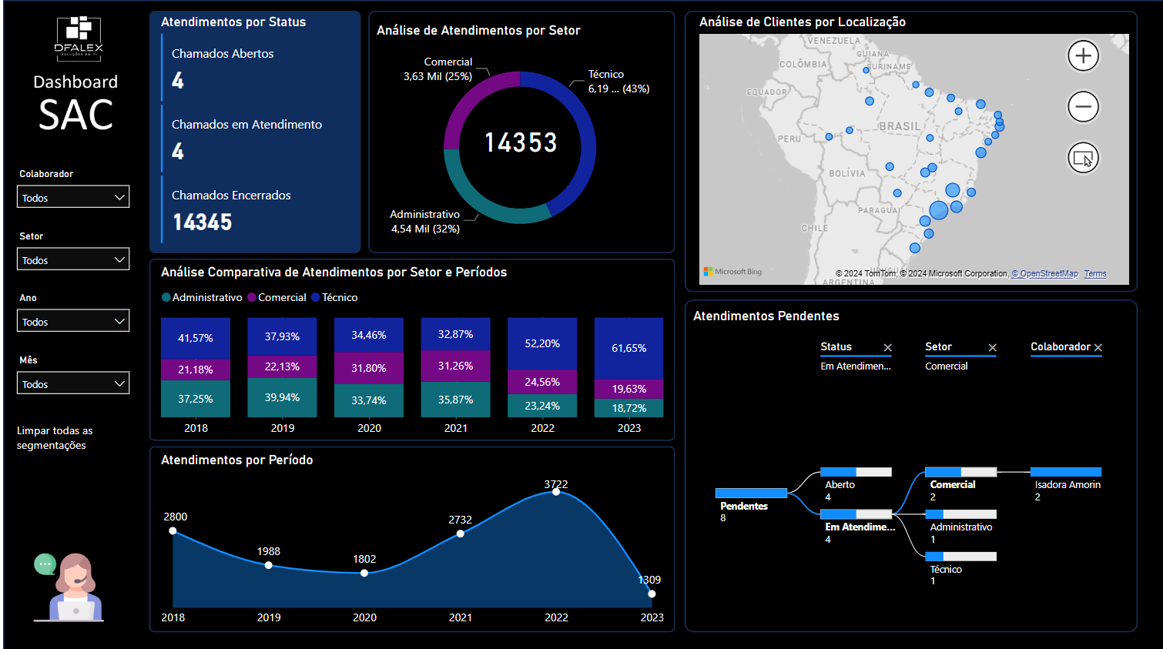Activate the map selection tool icon
Image resolution: width=1163 pixels, height=649 pixels.
point(1083,158)
